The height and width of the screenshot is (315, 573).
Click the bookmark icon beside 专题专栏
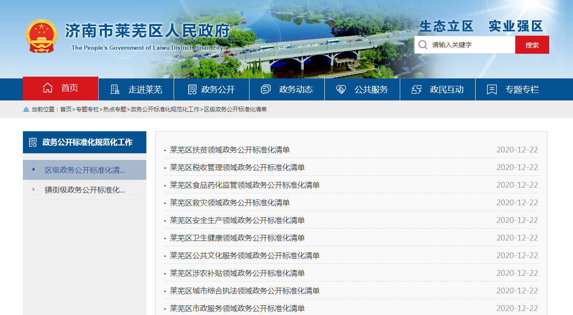coord(492,89)
